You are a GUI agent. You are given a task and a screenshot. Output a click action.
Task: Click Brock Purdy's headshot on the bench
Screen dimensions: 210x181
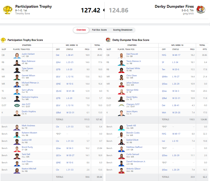tap(17, 148)
